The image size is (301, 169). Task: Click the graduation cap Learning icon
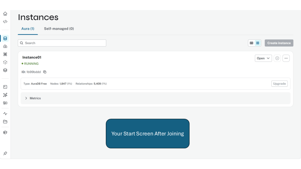click(x=5, y=132)
